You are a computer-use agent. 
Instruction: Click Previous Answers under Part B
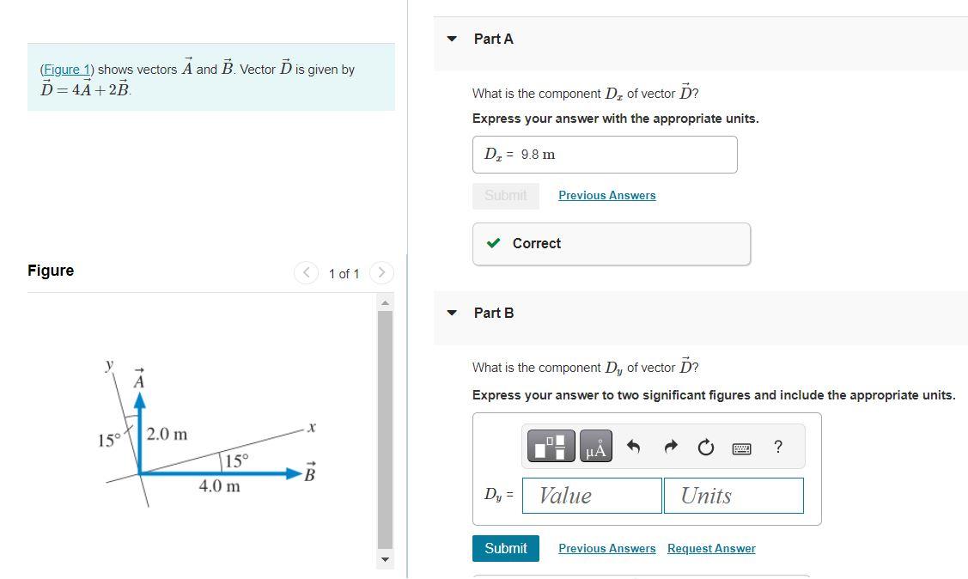pyautogui.click(x=606, y=548)
